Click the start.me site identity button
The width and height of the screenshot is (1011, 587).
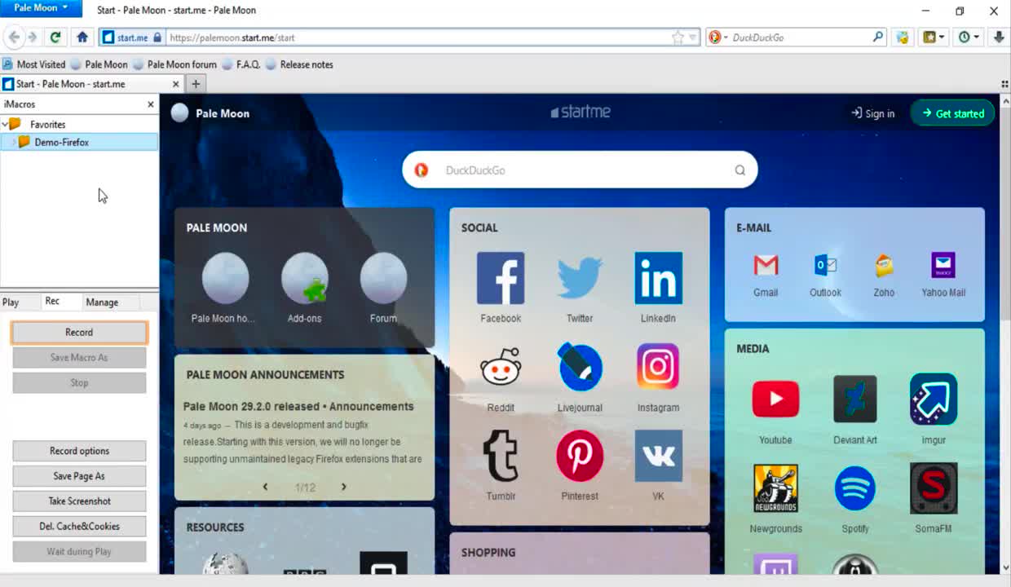click(x=131, y=38)
